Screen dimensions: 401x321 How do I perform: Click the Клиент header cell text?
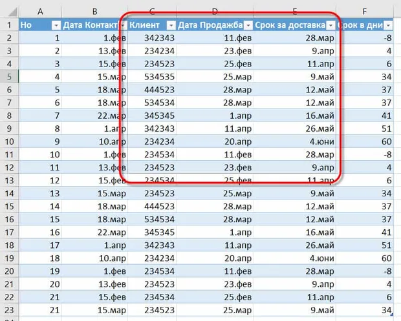pos(144,25)
